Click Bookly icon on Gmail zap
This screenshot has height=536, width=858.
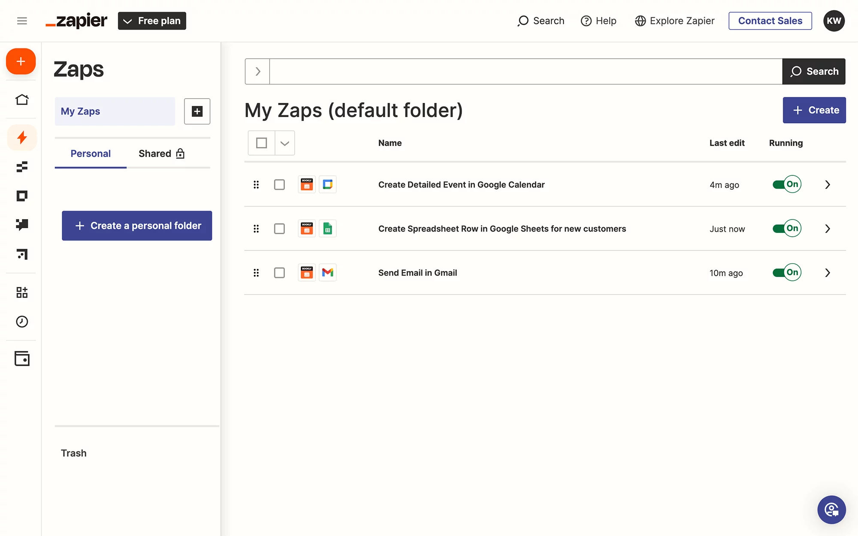[307, 272]
